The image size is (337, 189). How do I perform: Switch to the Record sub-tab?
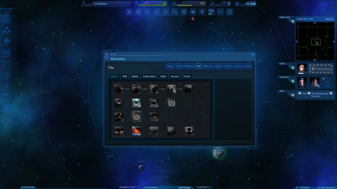tap(175, 76)
